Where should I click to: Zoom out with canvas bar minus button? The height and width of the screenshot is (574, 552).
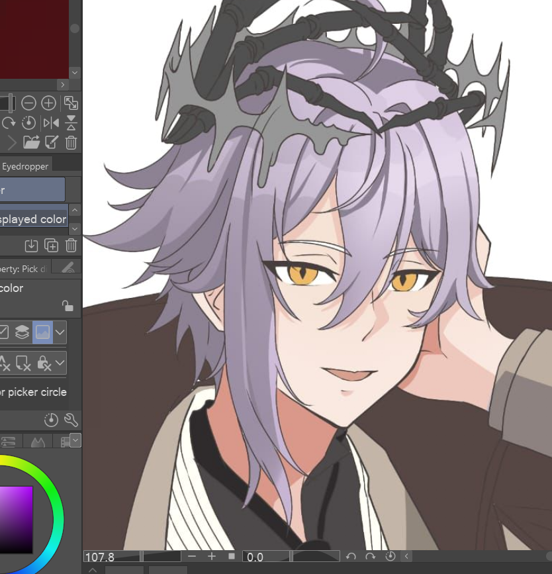tap(192, 556)
